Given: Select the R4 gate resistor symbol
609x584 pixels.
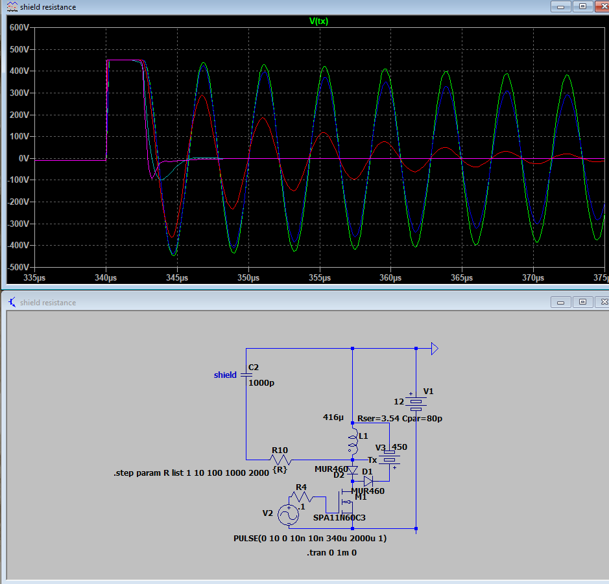Looking at the screenshot, I should [x=302, y=498].
